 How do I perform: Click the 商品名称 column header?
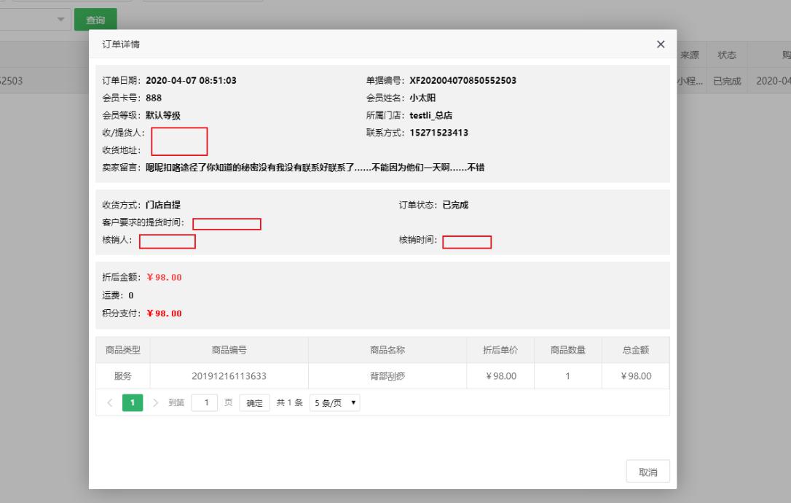387,350
